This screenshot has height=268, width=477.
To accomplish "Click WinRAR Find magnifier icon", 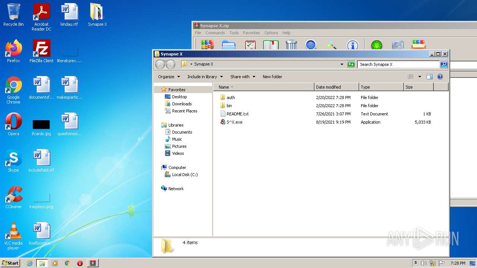I will tap(311, 45).
